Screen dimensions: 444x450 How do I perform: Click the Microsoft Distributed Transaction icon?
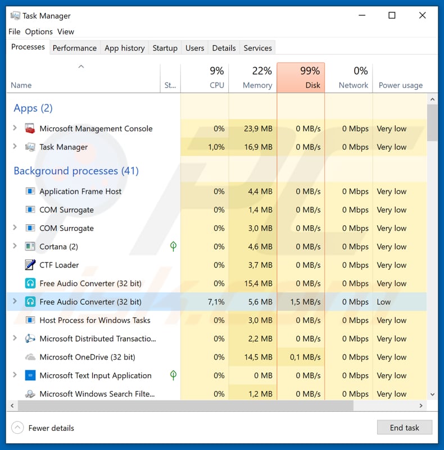30,338
